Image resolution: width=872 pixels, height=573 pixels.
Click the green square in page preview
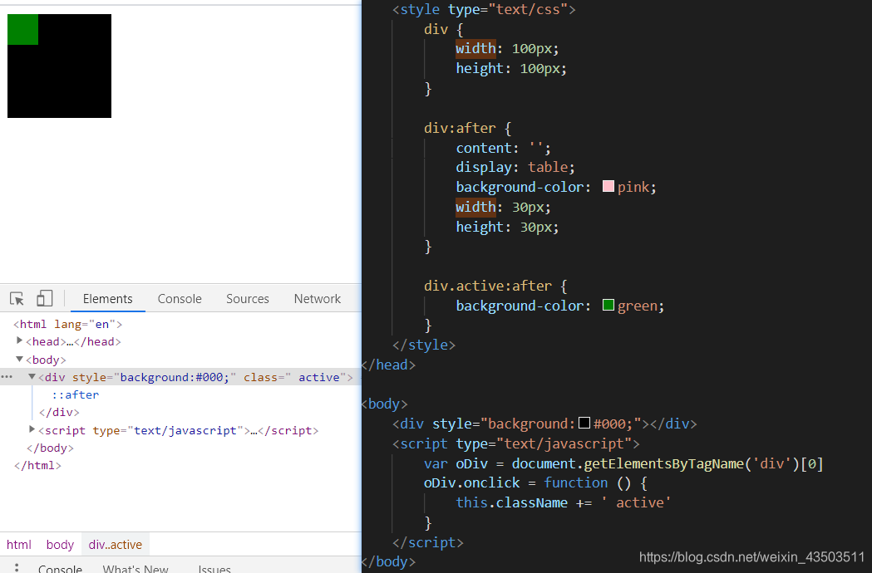22,29
